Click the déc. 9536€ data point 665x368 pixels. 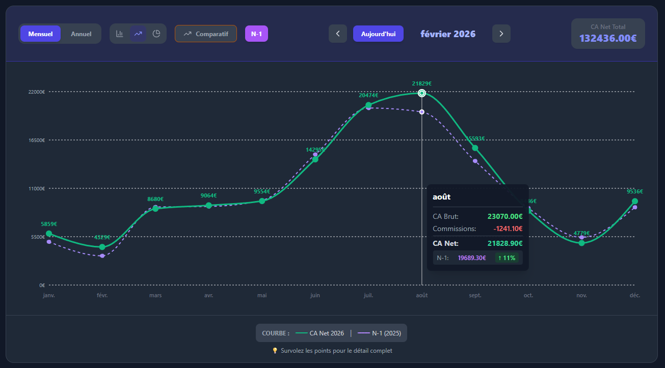[634, 201]
